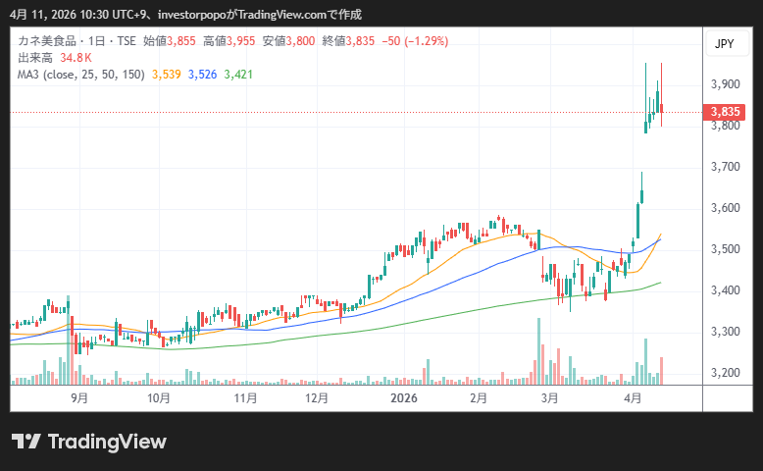Click the 3,200 price scale label

724,373
